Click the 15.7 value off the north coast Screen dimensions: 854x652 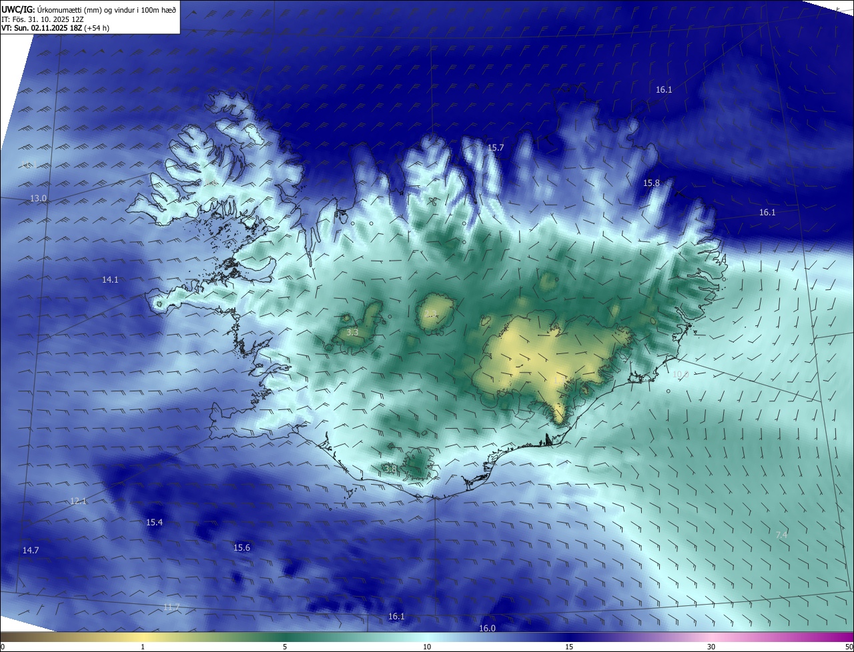click(x=496, y=148)
